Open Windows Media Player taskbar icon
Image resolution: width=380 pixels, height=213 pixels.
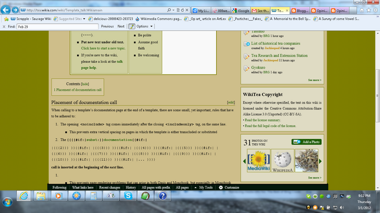point(58,196)
